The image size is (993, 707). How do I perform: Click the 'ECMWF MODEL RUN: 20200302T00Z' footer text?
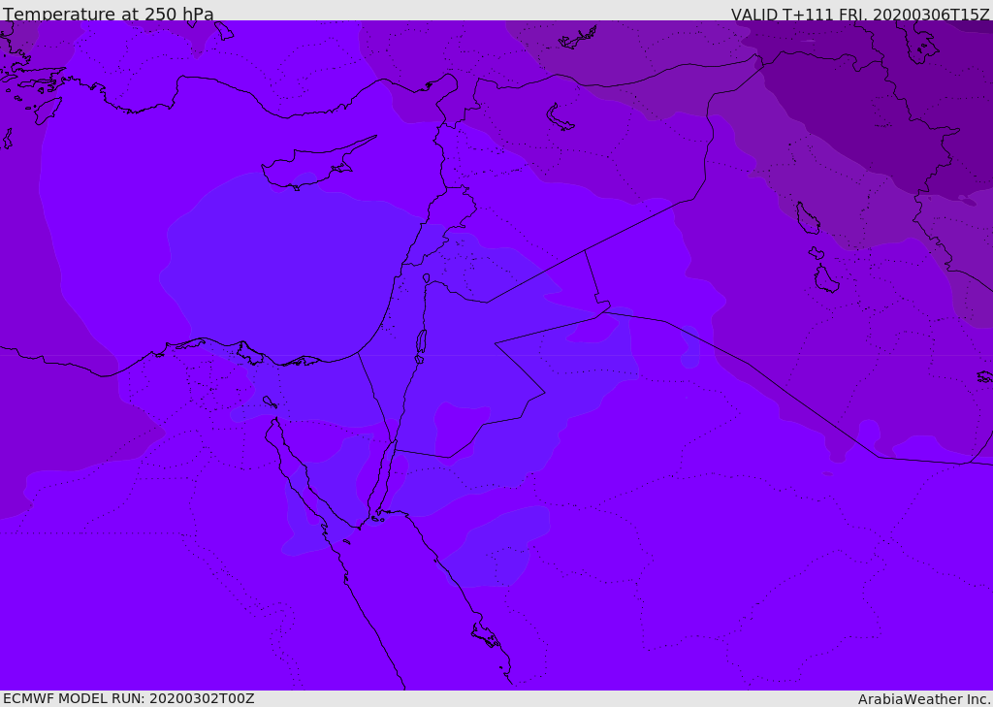[129, 699]
